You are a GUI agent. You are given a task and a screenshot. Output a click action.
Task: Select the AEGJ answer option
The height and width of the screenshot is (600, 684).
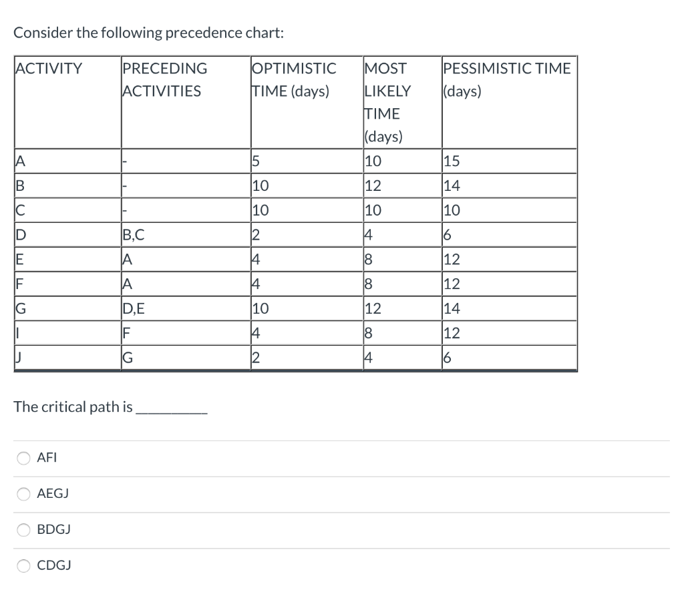pyautogui.click(x=23, y=494)
